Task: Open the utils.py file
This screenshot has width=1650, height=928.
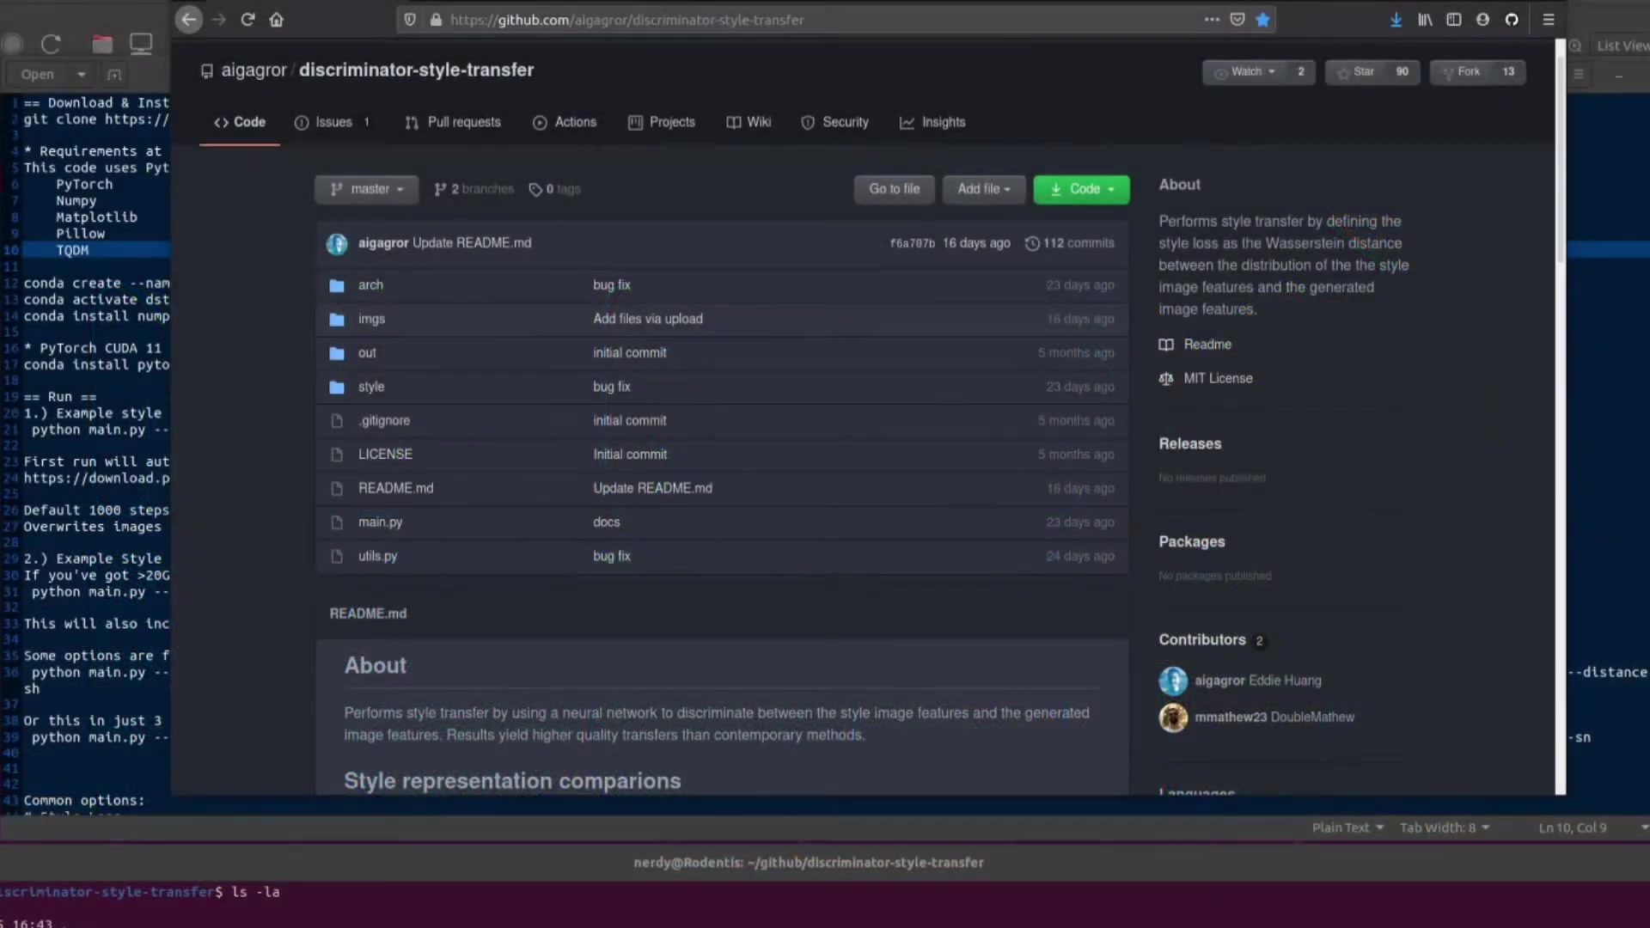Action: (x=377, y=556)
